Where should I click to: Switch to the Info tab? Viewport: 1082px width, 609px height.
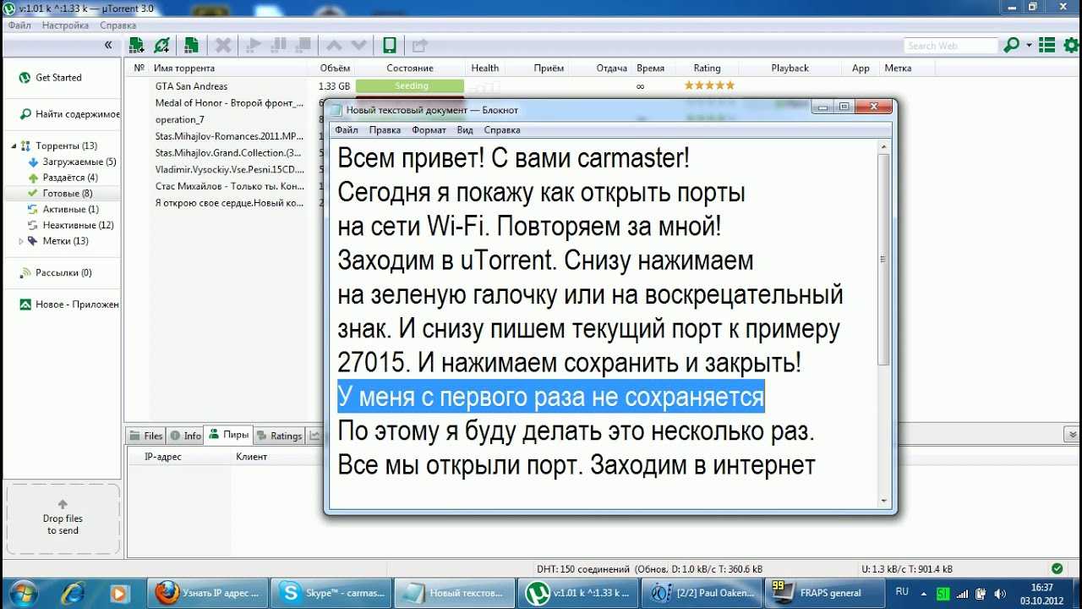(186, 436)
